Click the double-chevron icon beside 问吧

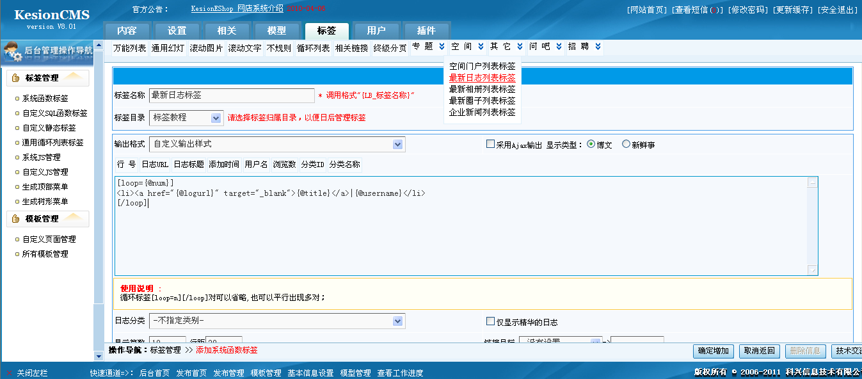click(x=559, y=47)
